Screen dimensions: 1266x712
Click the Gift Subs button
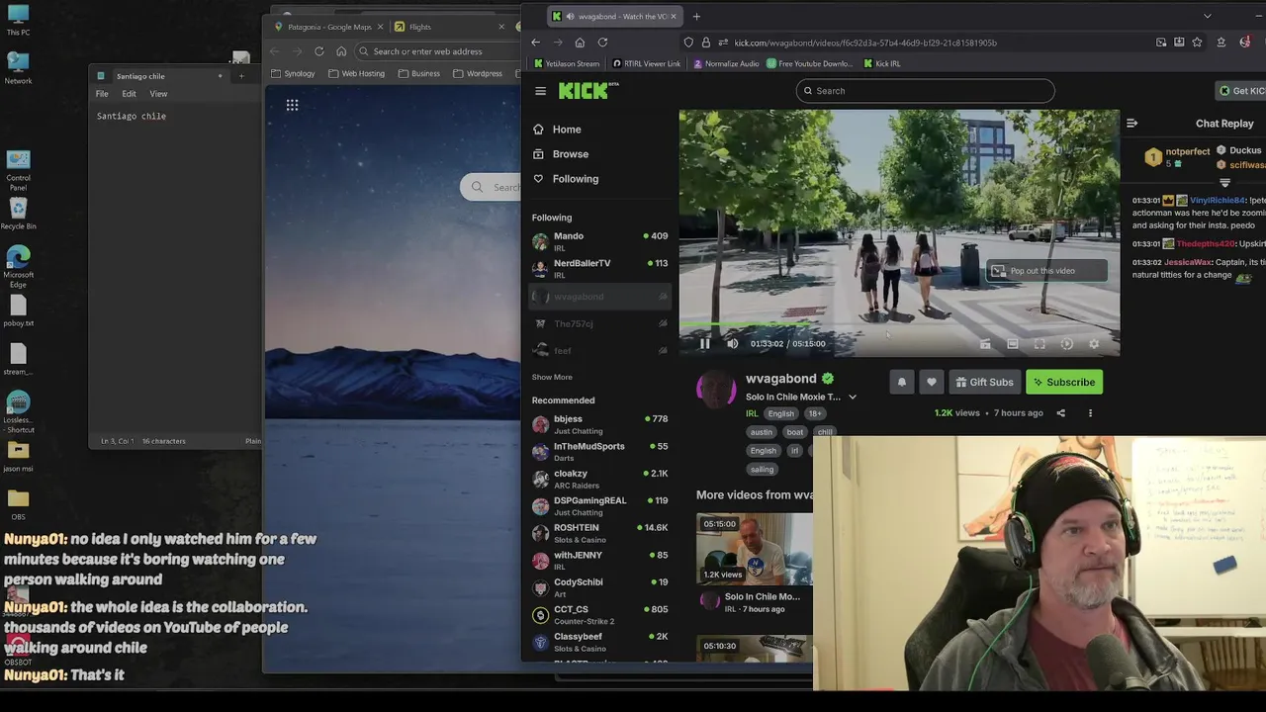tap(985, 382)
